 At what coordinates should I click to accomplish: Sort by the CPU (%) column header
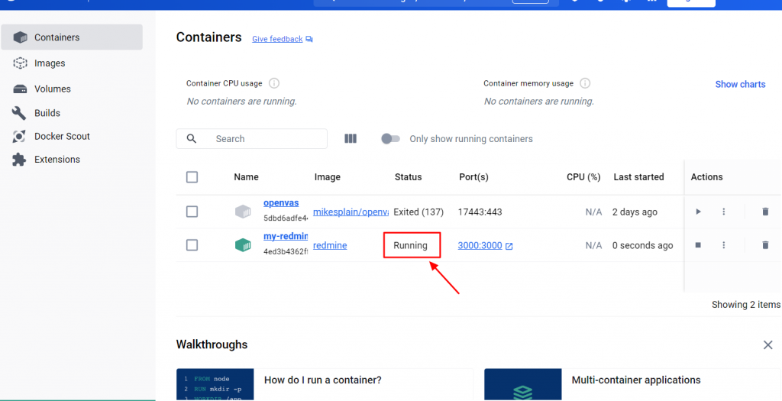pyautogui.click(x=583, y=177)
